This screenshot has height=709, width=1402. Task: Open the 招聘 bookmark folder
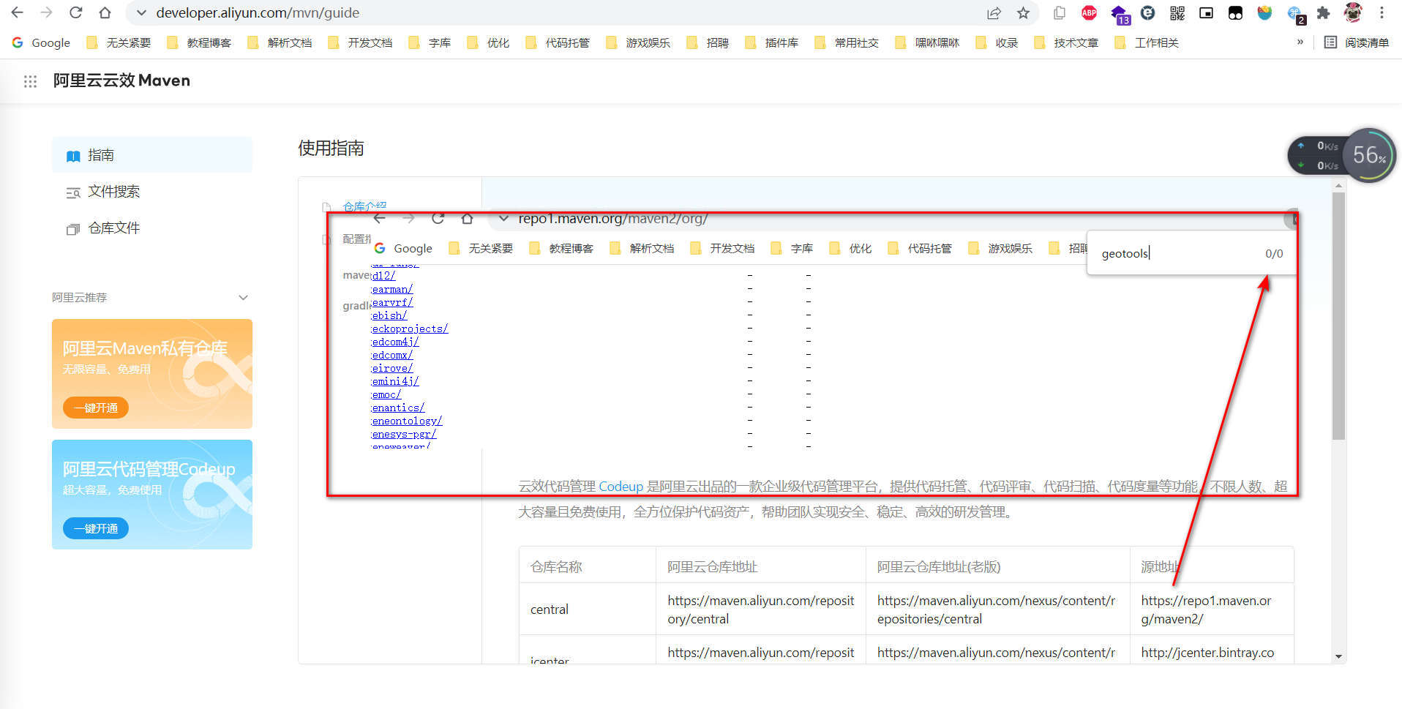tap(708, 42)
